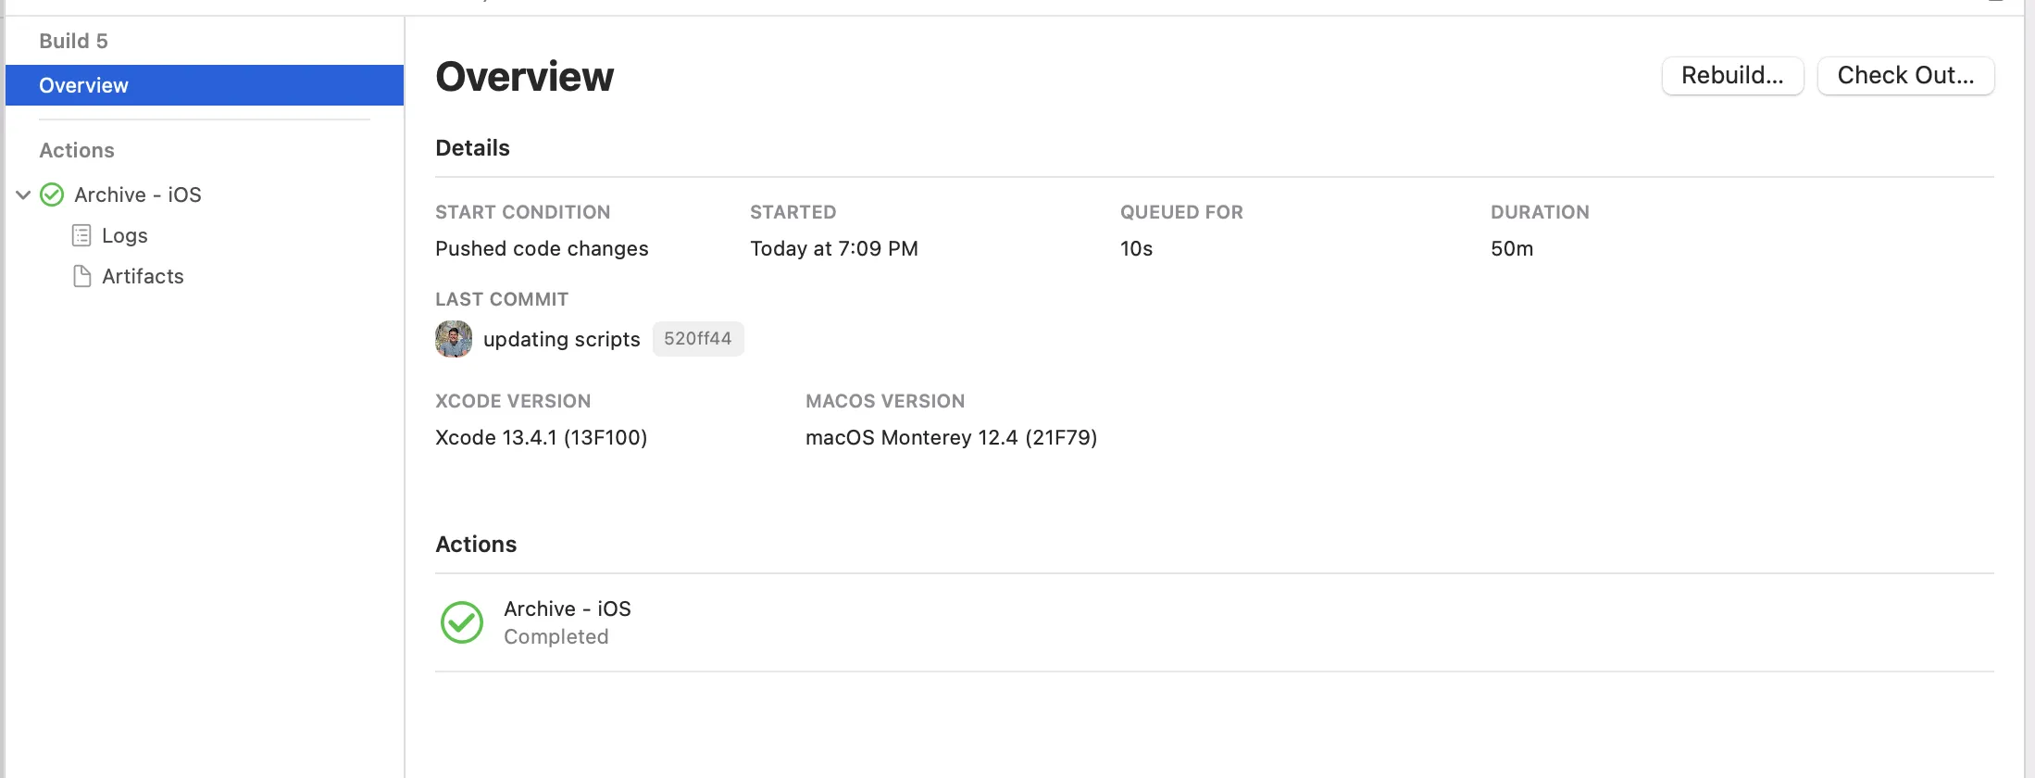This screenshot has height=778, width=2035.
Task: Click the Xcode 13.4.1 (13F100) version text
Action: [x=541, y=437]
